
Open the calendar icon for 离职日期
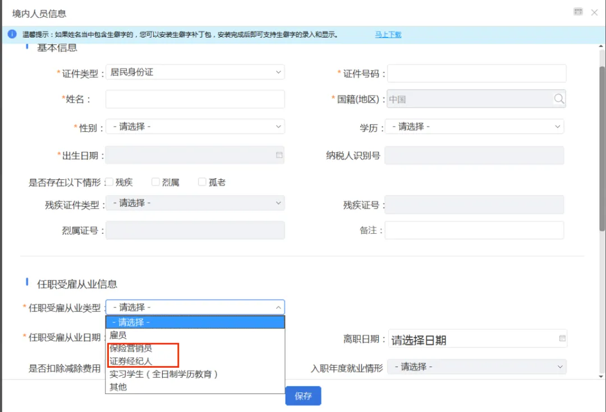click(561, 339)
